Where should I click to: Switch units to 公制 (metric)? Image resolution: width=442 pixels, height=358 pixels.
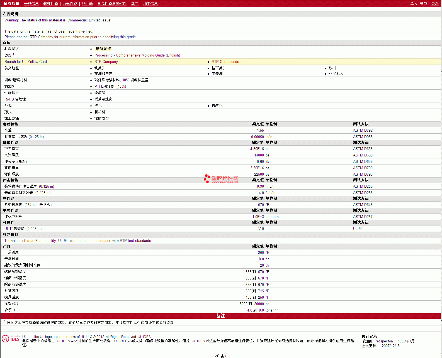(x=435, y=4)
